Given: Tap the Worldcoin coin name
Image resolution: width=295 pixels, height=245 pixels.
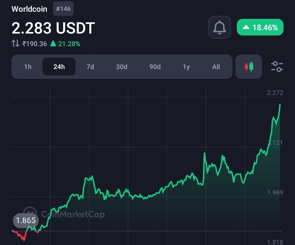Looking at the screenshot, I should point(29,9).
